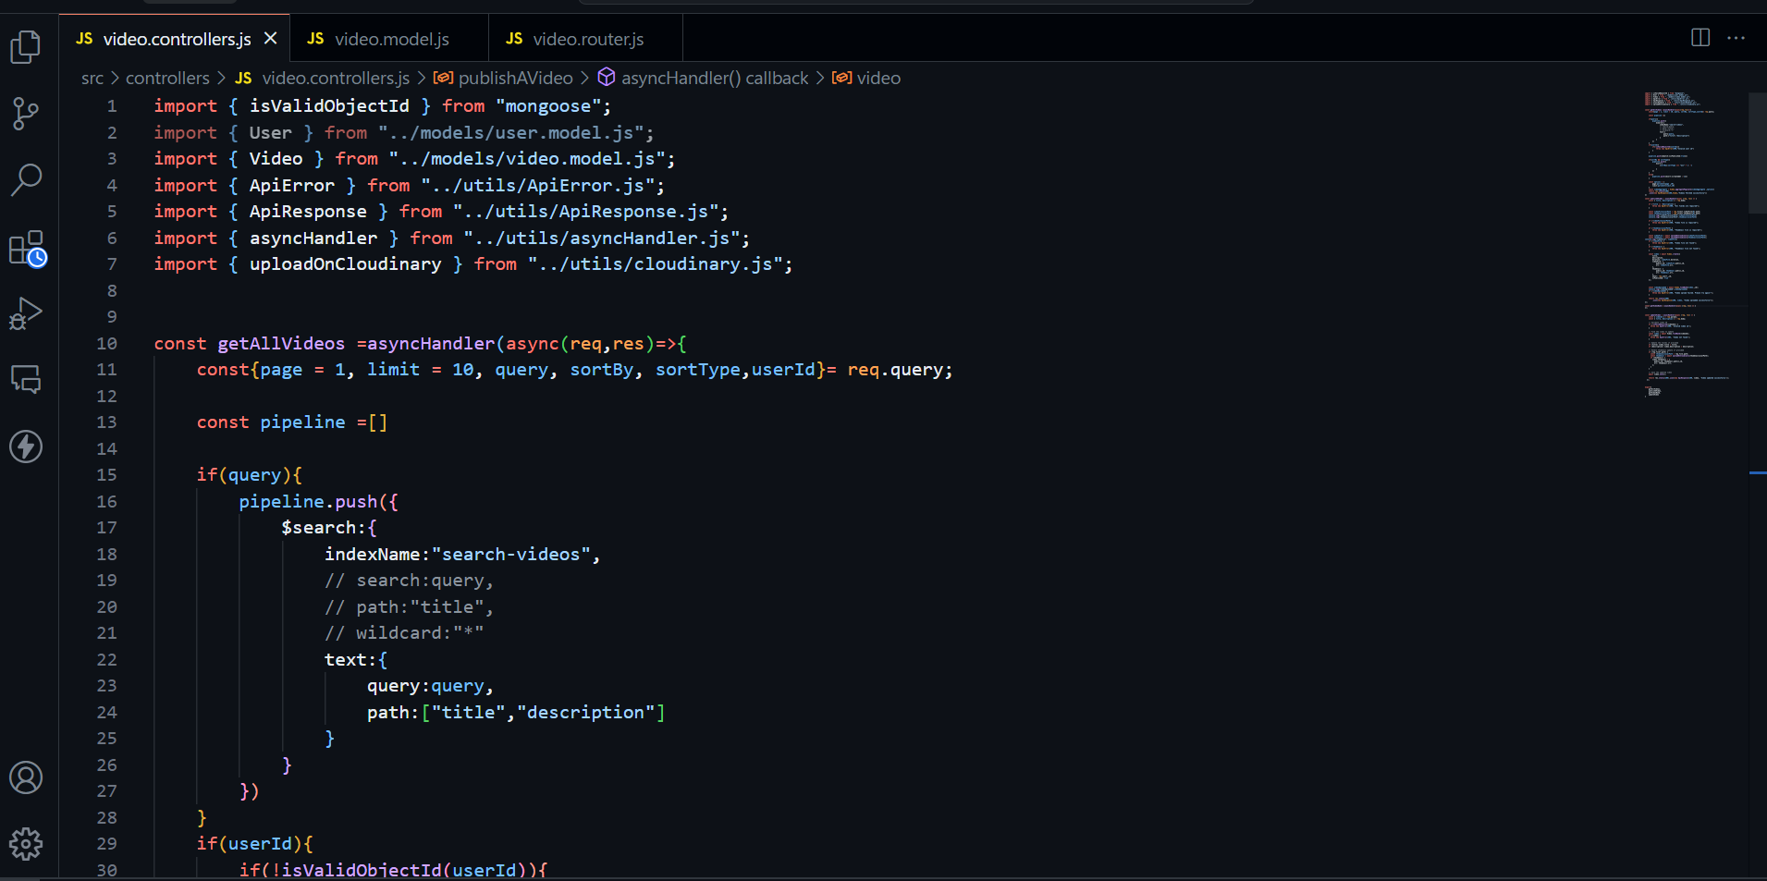The width and height of the screenshot is (1767, 881).
Task: Click the "description" string on line 24
Action: 585,713
